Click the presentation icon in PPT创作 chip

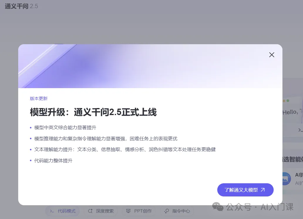[128, 211]
